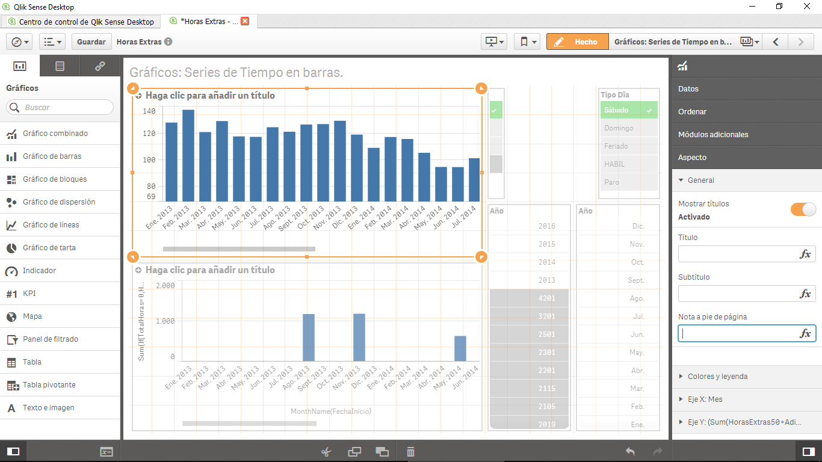Click the undo arrow
822x462 pixels.
[630, 452]
